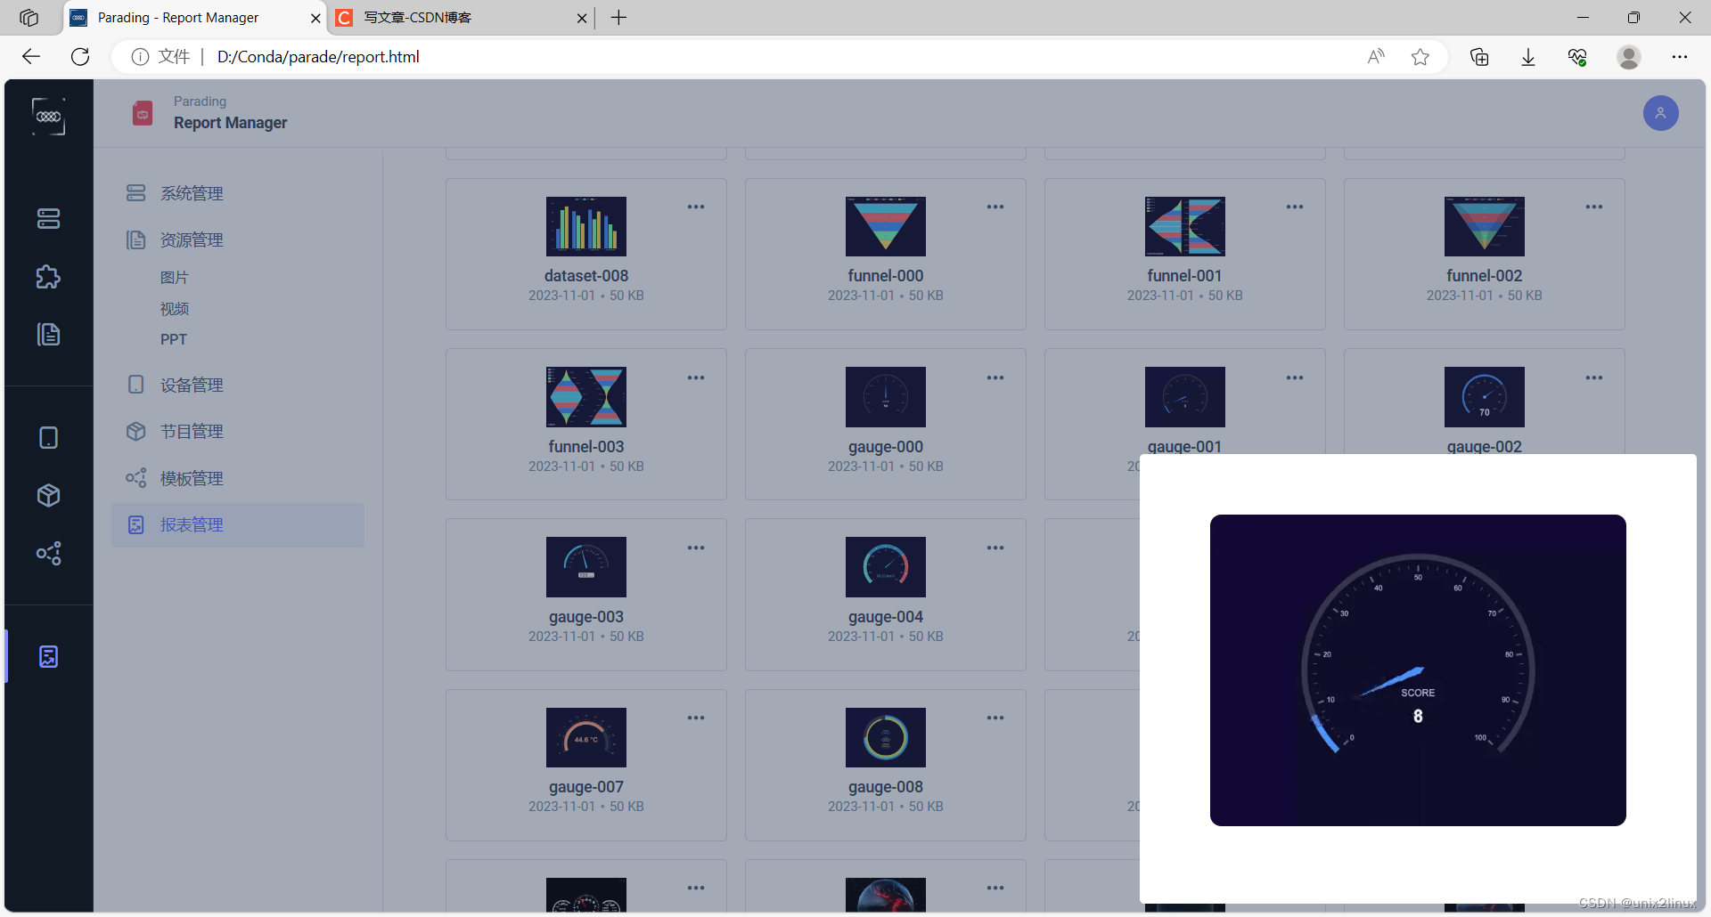Open document resources icon in dark sidebar
Viewport: 1711px width, 917px height.
click(x=48, y=334)
